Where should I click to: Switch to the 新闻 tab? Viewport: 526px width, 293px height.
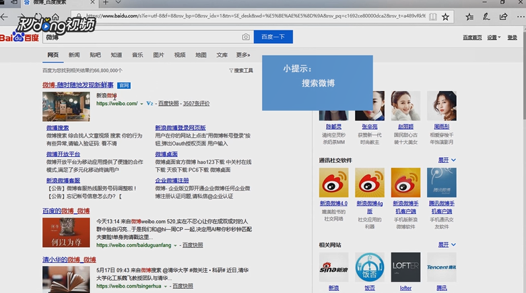coord(74,55)
